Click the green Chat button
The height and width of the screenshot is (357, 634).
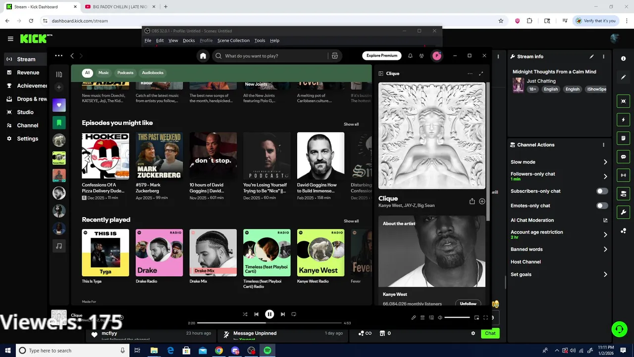pos(490,333)
